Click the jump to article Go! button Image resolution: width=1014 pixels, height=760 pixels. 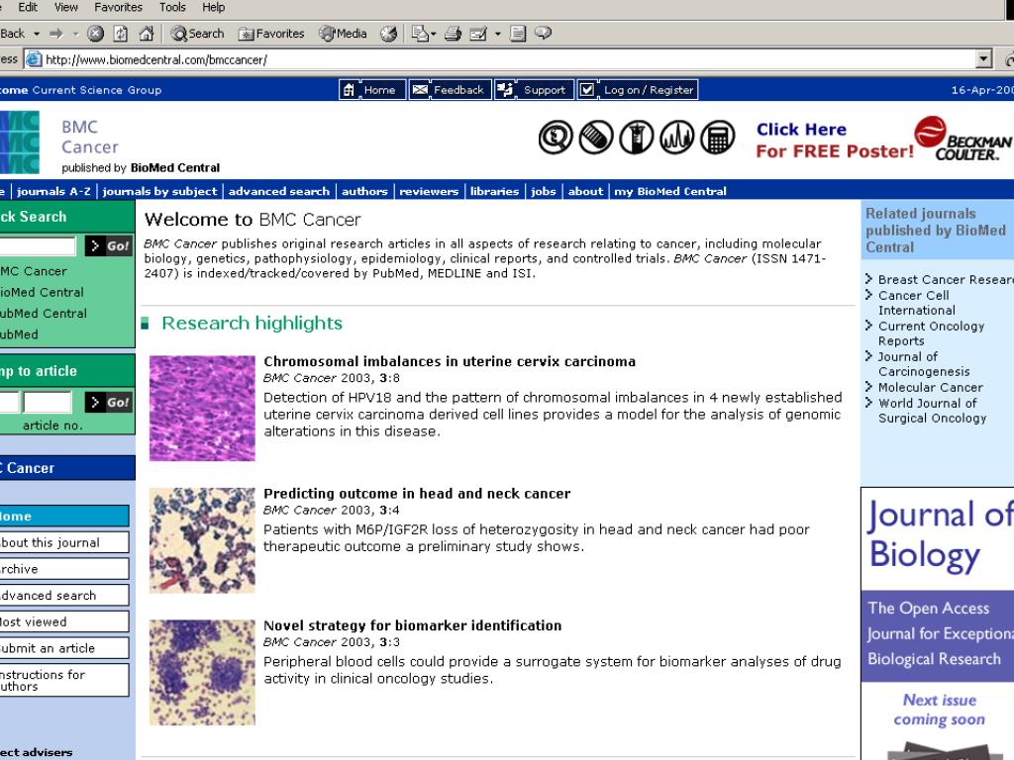(x=109, y=402)
